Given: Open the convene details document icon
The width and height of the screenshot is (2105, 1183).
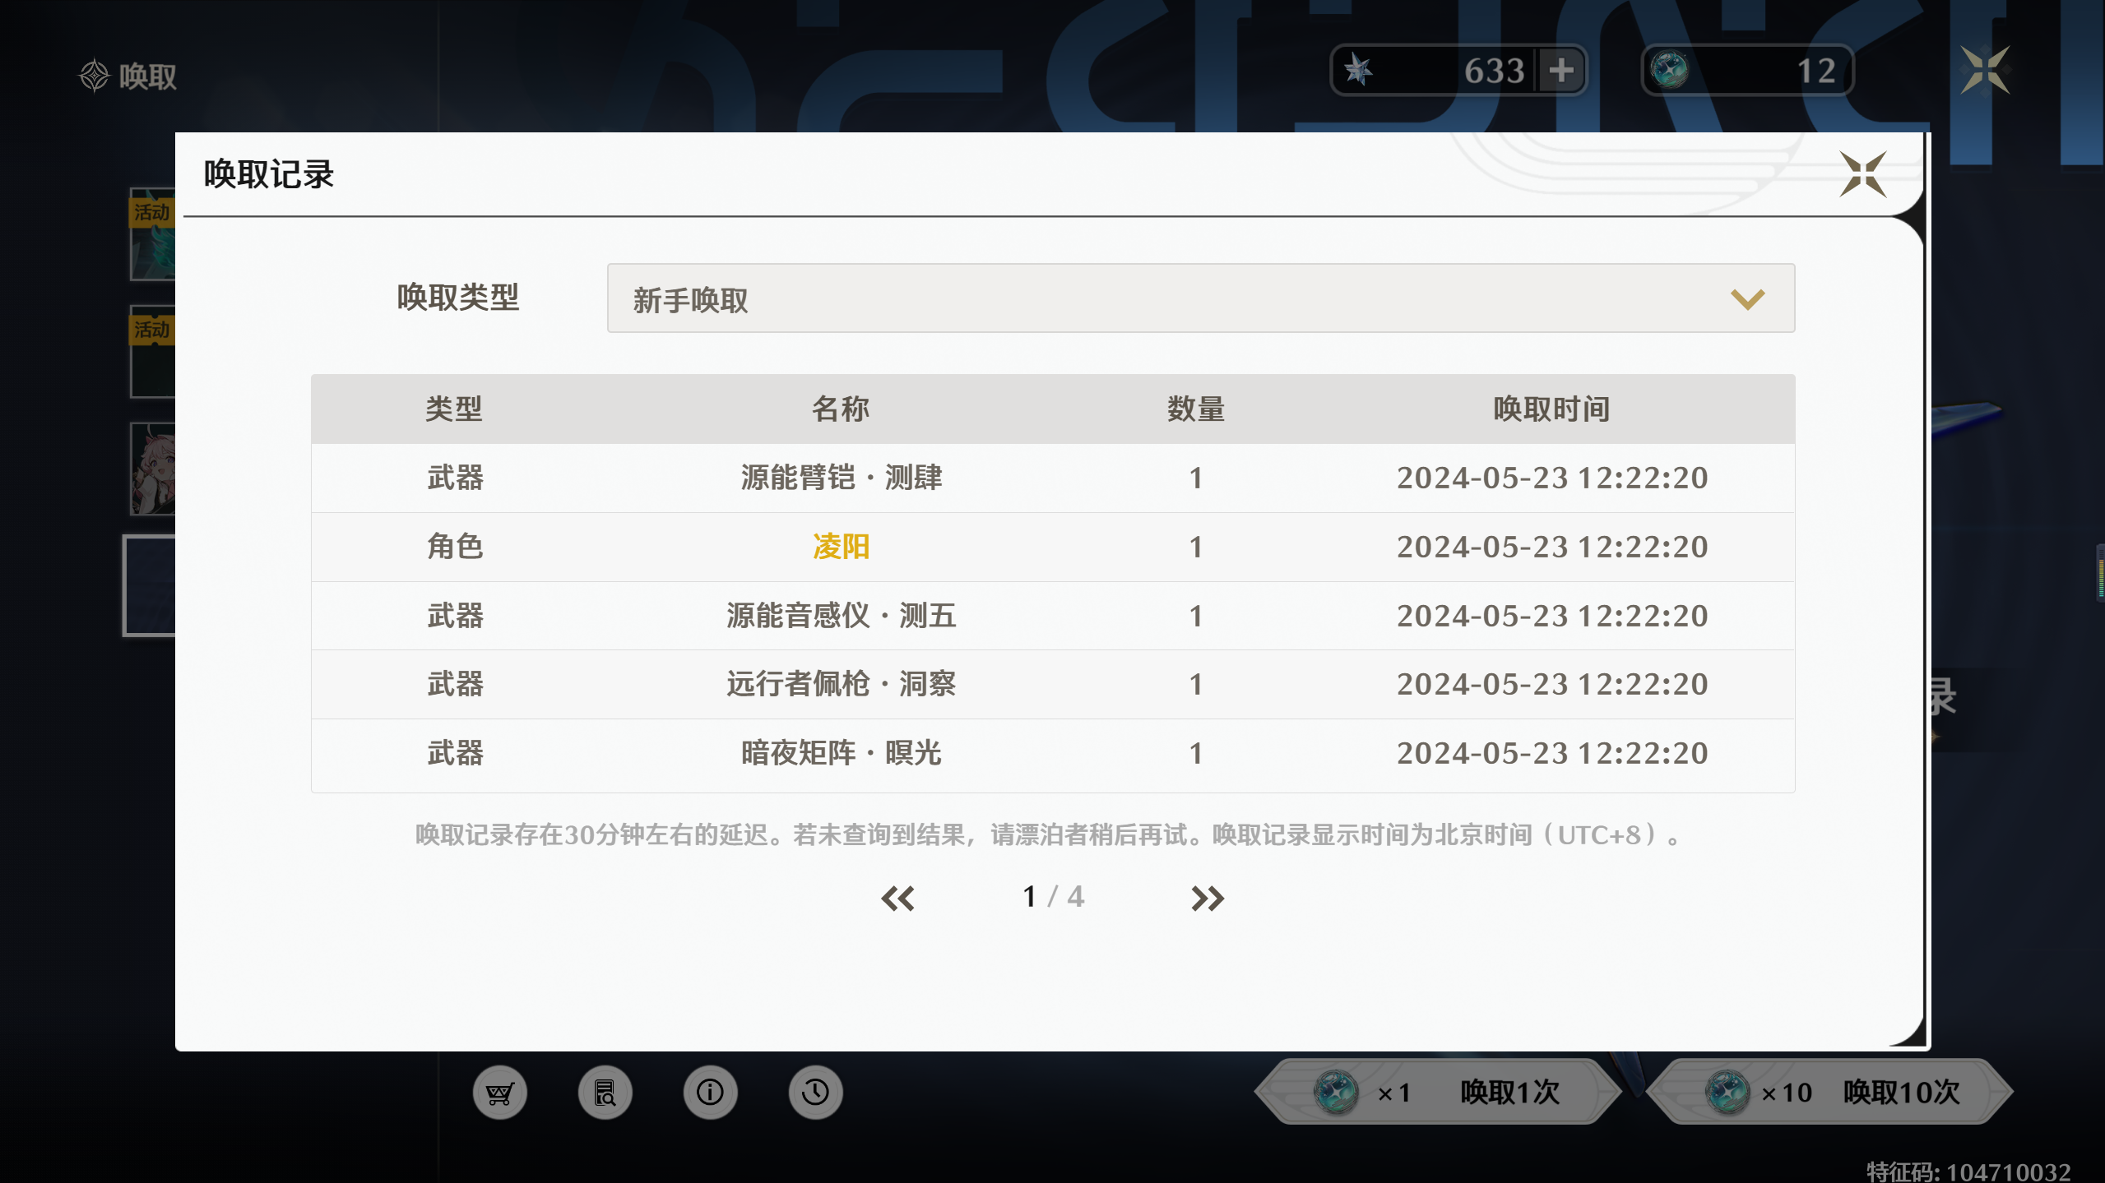Looking at the screenshot, I should tap(605, 1093).
